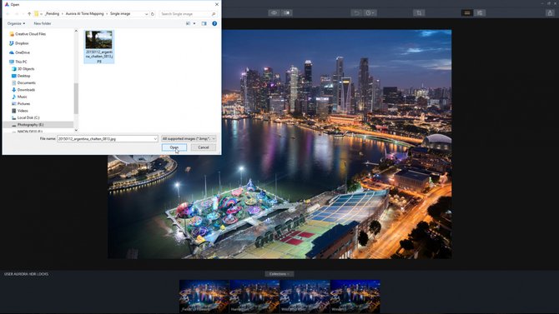Click the Search Single image field
This screenshot has height=314, width=559.
pos(185,14)
